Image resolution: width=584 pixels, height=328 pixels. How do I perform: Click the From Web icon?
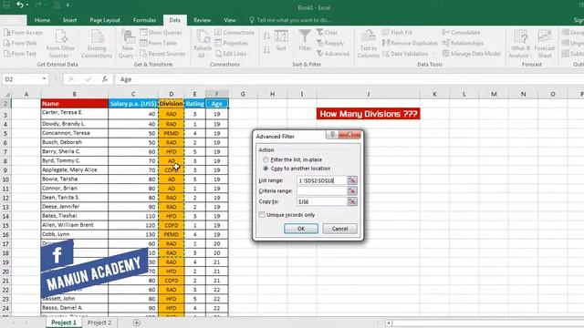(20, 43)
